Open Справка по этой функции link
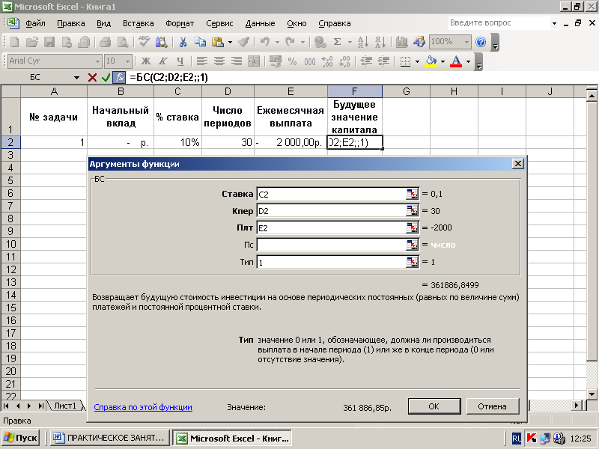This screenshot has width=599, height=449. tap(143, 407)
